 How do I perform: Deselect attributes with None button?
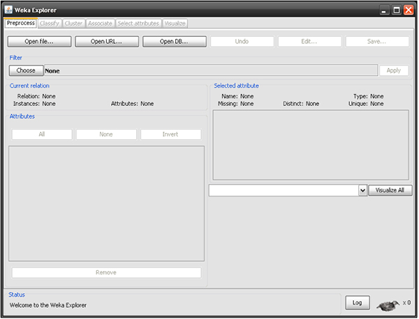106,134
